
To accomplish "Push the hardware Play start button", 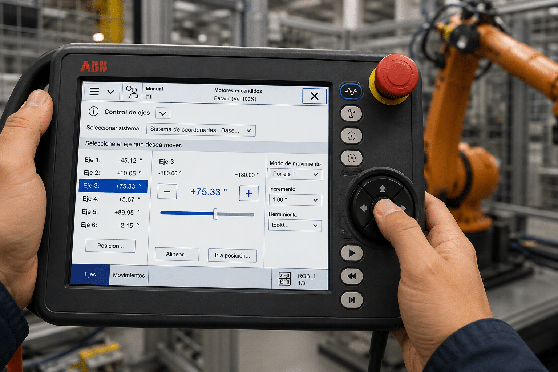I will click(x=352, y=253).
